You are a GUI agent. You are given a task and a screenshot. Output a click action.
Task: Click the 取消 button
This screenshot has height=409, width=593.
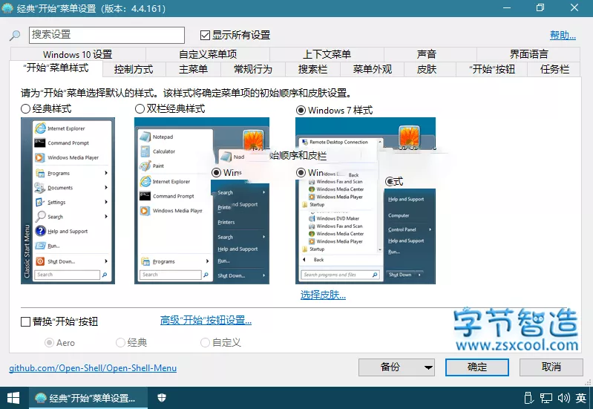coord(551,367)
